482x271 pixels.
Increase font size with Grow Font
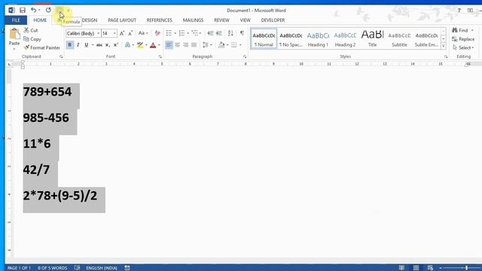point(122,33)
